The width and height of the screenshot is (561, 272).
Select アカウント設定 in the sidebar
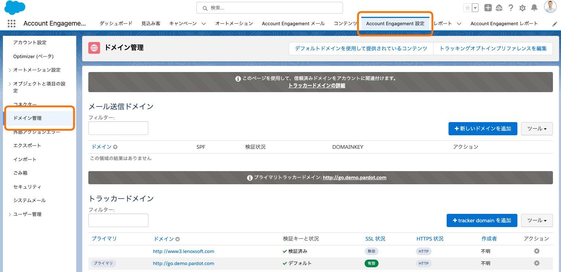pyautogui.click(x=30, y=42)
